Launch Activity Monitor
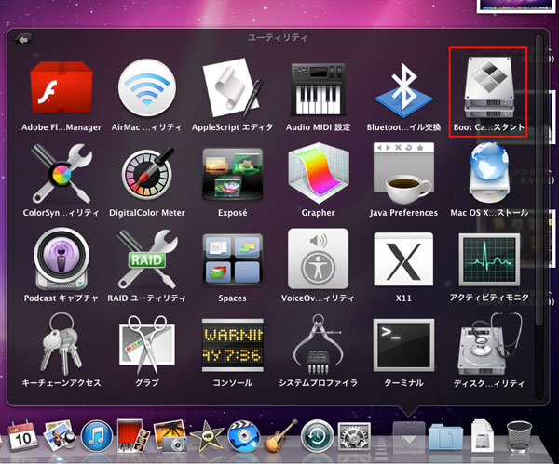Screen dimensions: 559x464 click(x=489, y=266)
